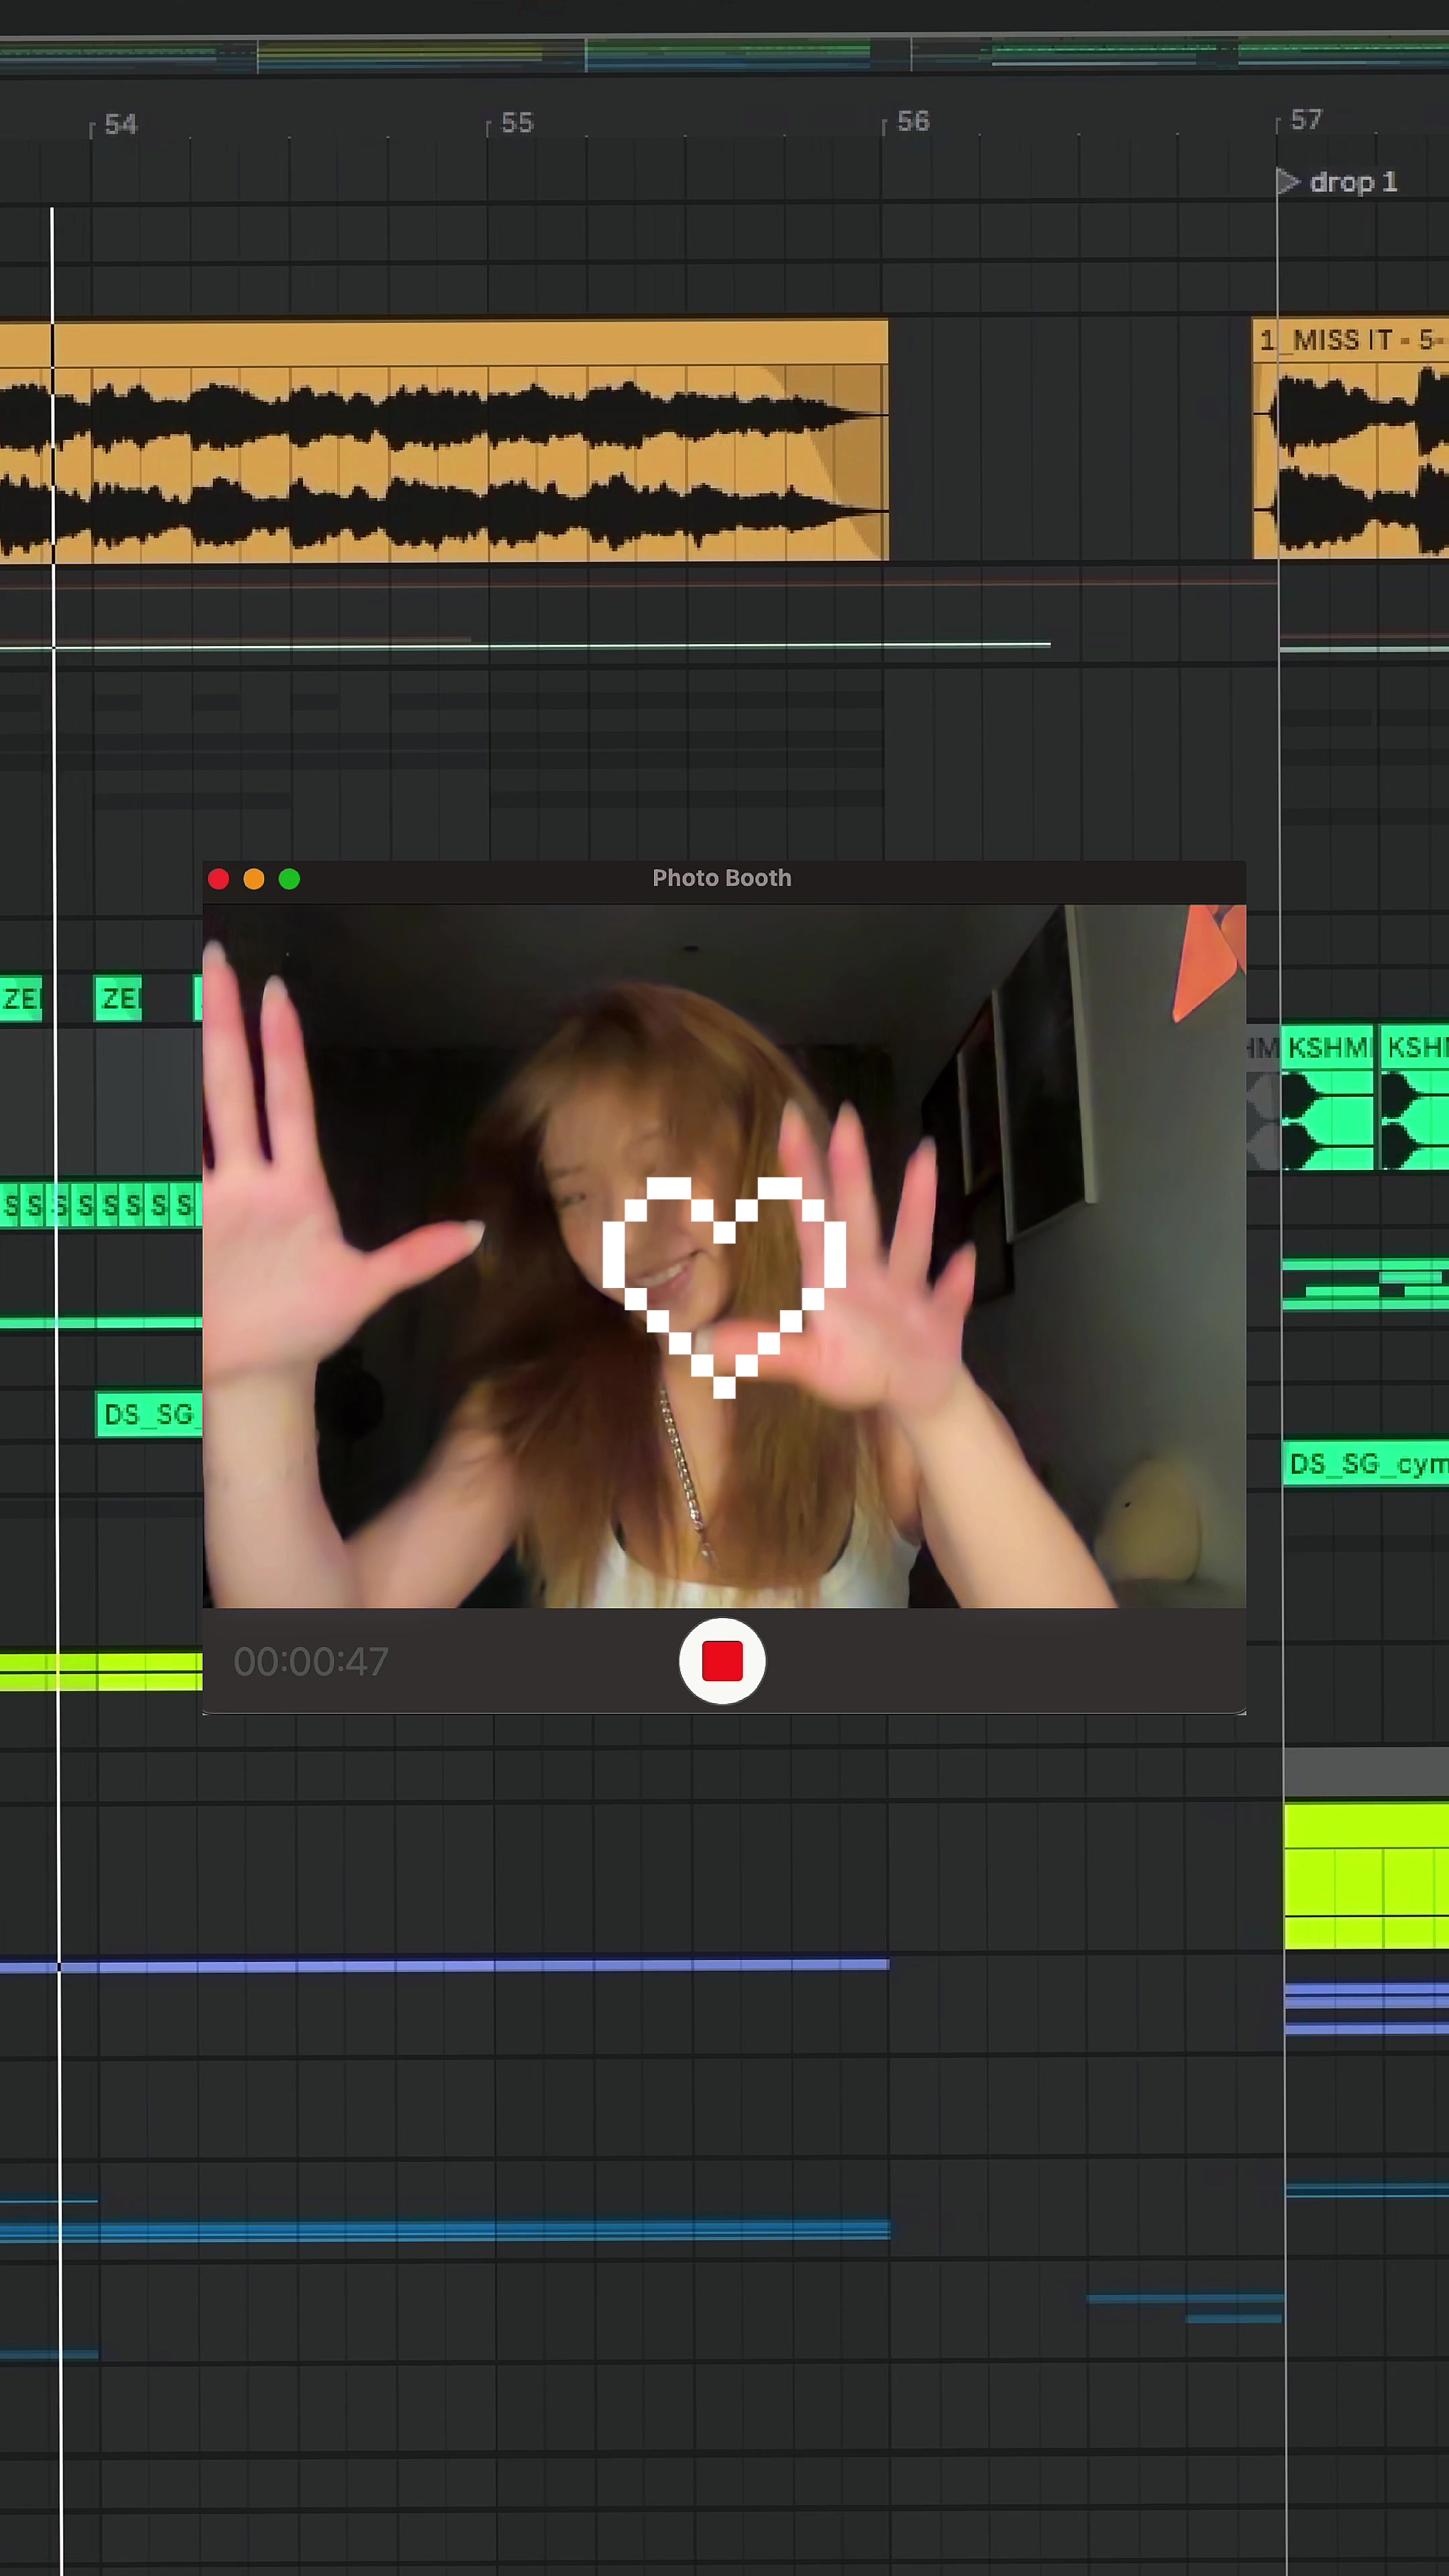
Task: Select the long orange vocal audio clip
Action: pyautogui.click(x=444, y=440)
